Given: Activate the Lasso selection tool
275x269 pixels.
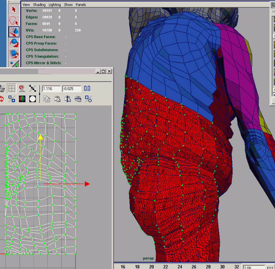Looking at the screenshot, I should (14, 21).
